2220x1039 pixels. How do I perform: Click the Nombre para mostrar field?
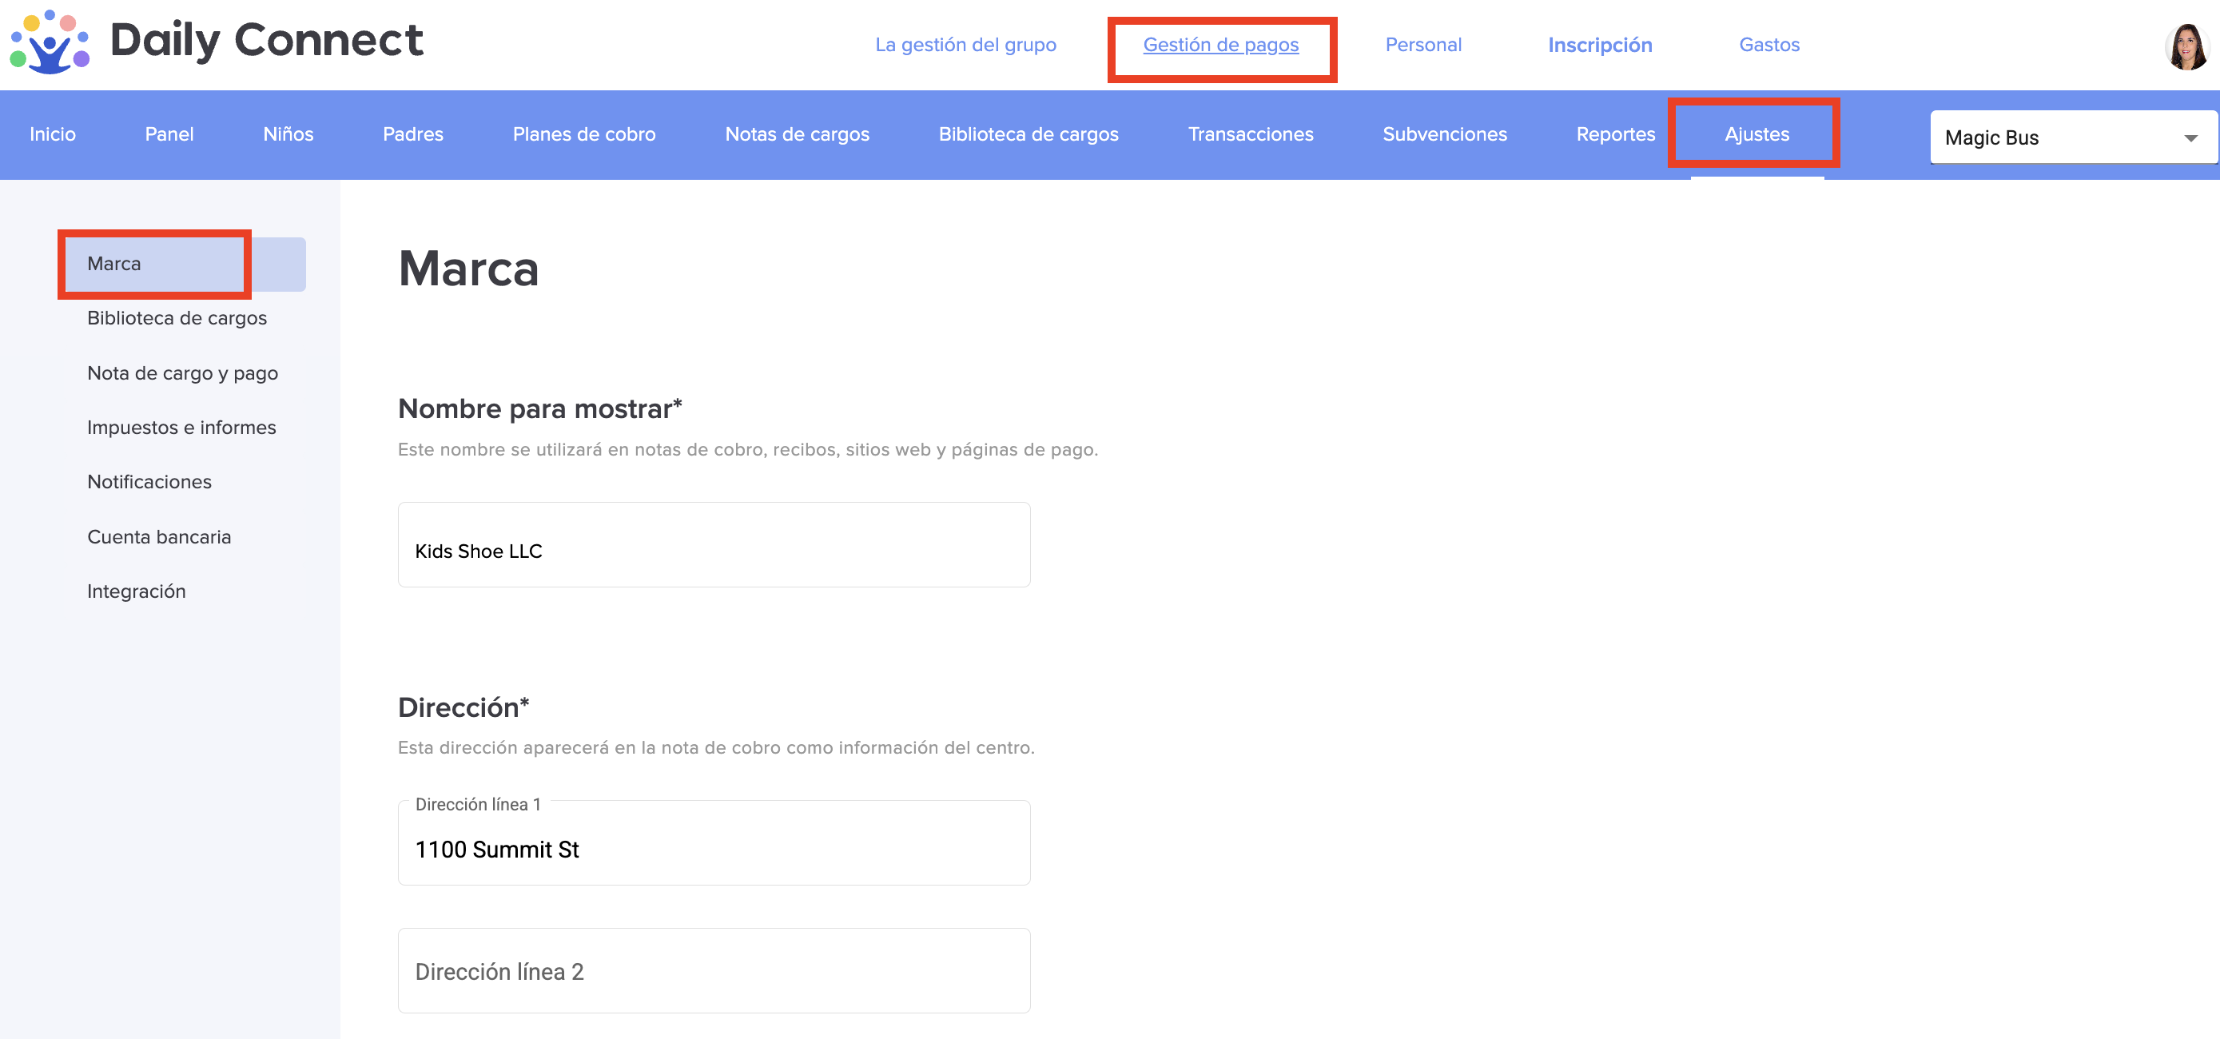pos(713,546)
